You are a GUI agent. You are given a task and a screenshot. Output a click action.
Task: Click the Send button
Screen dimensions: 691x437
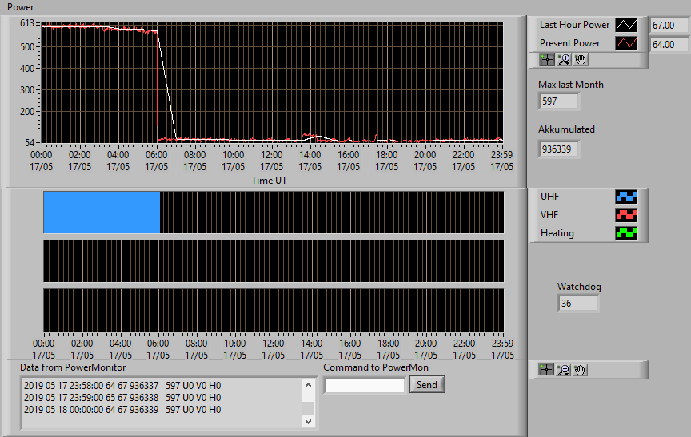point(427,384)
